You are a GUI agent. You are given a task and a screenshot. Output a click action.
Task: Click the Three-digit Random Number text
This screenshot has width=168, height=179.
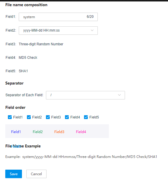coord(41,44)
